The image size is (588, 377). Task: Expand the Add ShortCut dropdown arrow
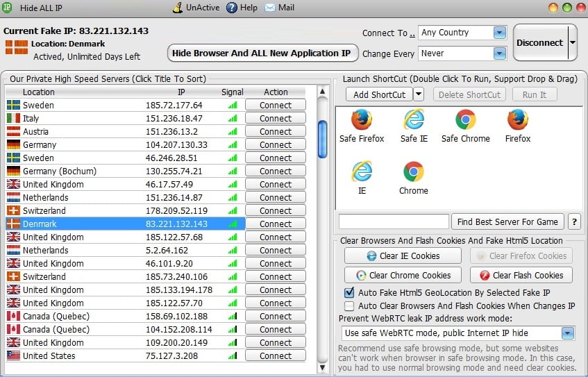point(419,94)
